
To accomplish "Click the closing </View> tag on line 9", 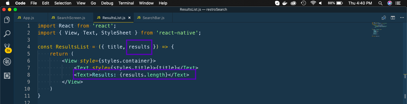I will (72, 82).
